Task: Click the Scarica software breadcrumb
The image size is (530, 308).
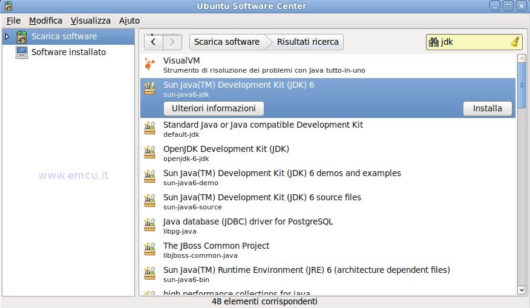Action: pos(227,42)
